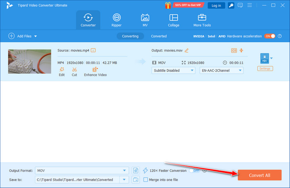This screenshot has width=290, height=188.
Task: Check Merge into one file
Action: 145,179
